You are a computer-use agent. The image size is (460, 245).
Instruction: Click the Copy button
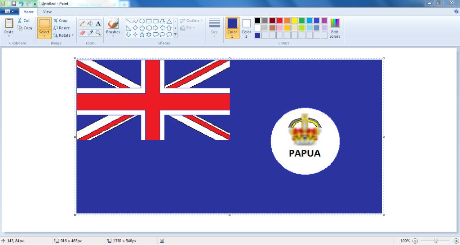(25, 28)
